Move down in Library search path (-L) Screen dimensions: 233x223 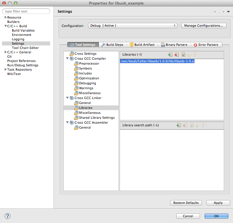pos(204,125)
